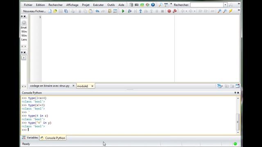Click in the code editor at line 1

(x=108, y=17)
